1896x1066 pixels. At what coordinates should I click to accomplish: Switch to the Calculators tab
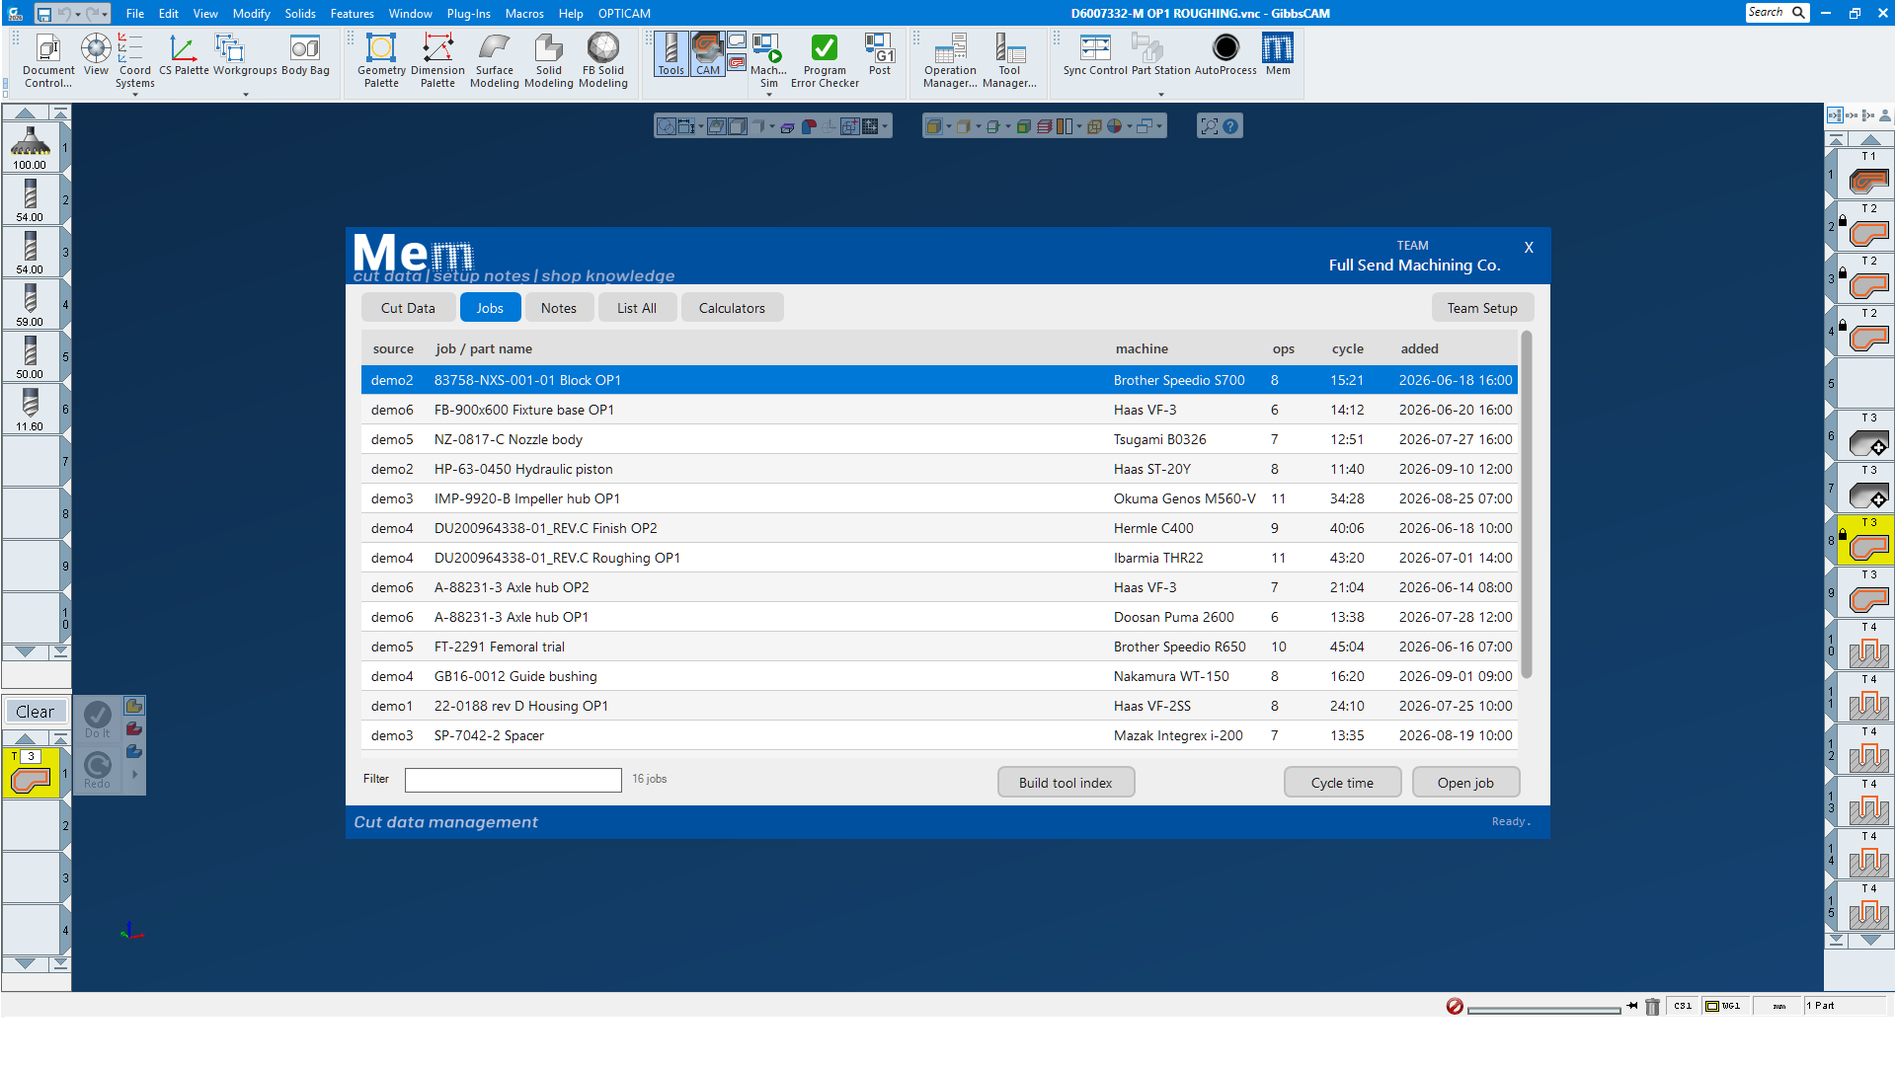pos(732,308)
